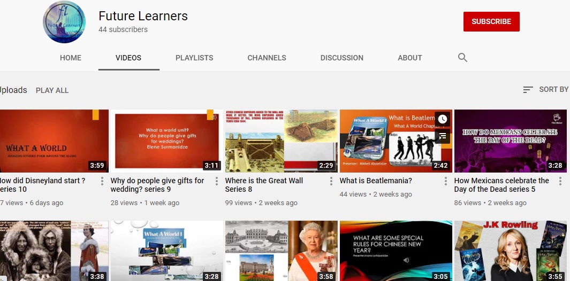
Task: Play the What A World Disneyland thumbnail
Action: tap(54, 141)
